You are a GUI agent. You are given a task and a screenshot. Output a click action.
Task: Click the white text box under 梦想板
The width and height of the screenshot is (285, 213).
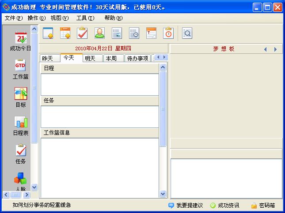(226, 179)
